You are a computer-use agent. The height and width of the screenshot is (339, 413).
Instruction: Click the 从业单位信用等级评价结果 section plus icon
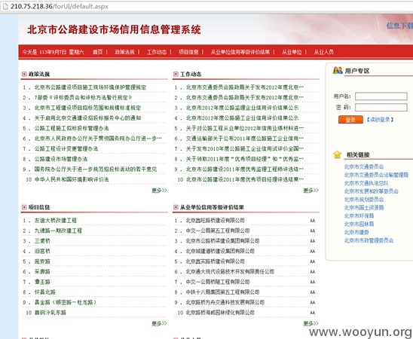[176, 207]
